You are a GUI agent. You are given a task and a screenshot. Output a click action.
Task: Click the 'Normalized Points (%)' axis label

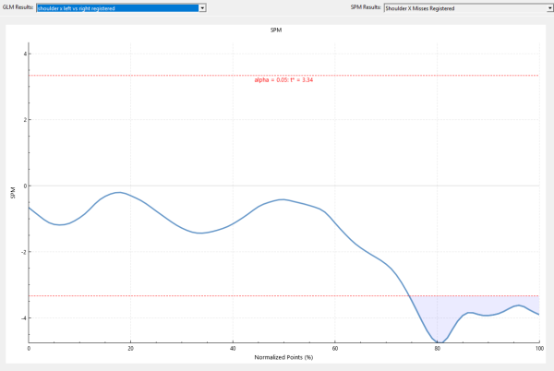click(x=283, y=357)
